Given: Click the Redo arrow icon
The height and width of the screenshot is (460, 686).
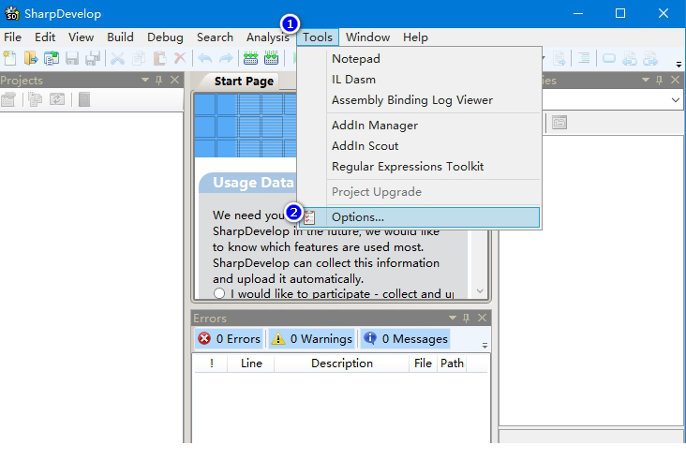Looking at the screenshot, I should coord(226,58).
